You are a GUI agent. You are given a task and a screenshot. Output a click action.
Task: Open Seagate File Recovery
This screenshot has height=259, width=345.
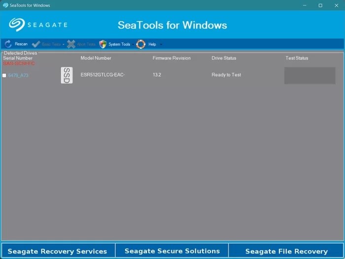286,251
